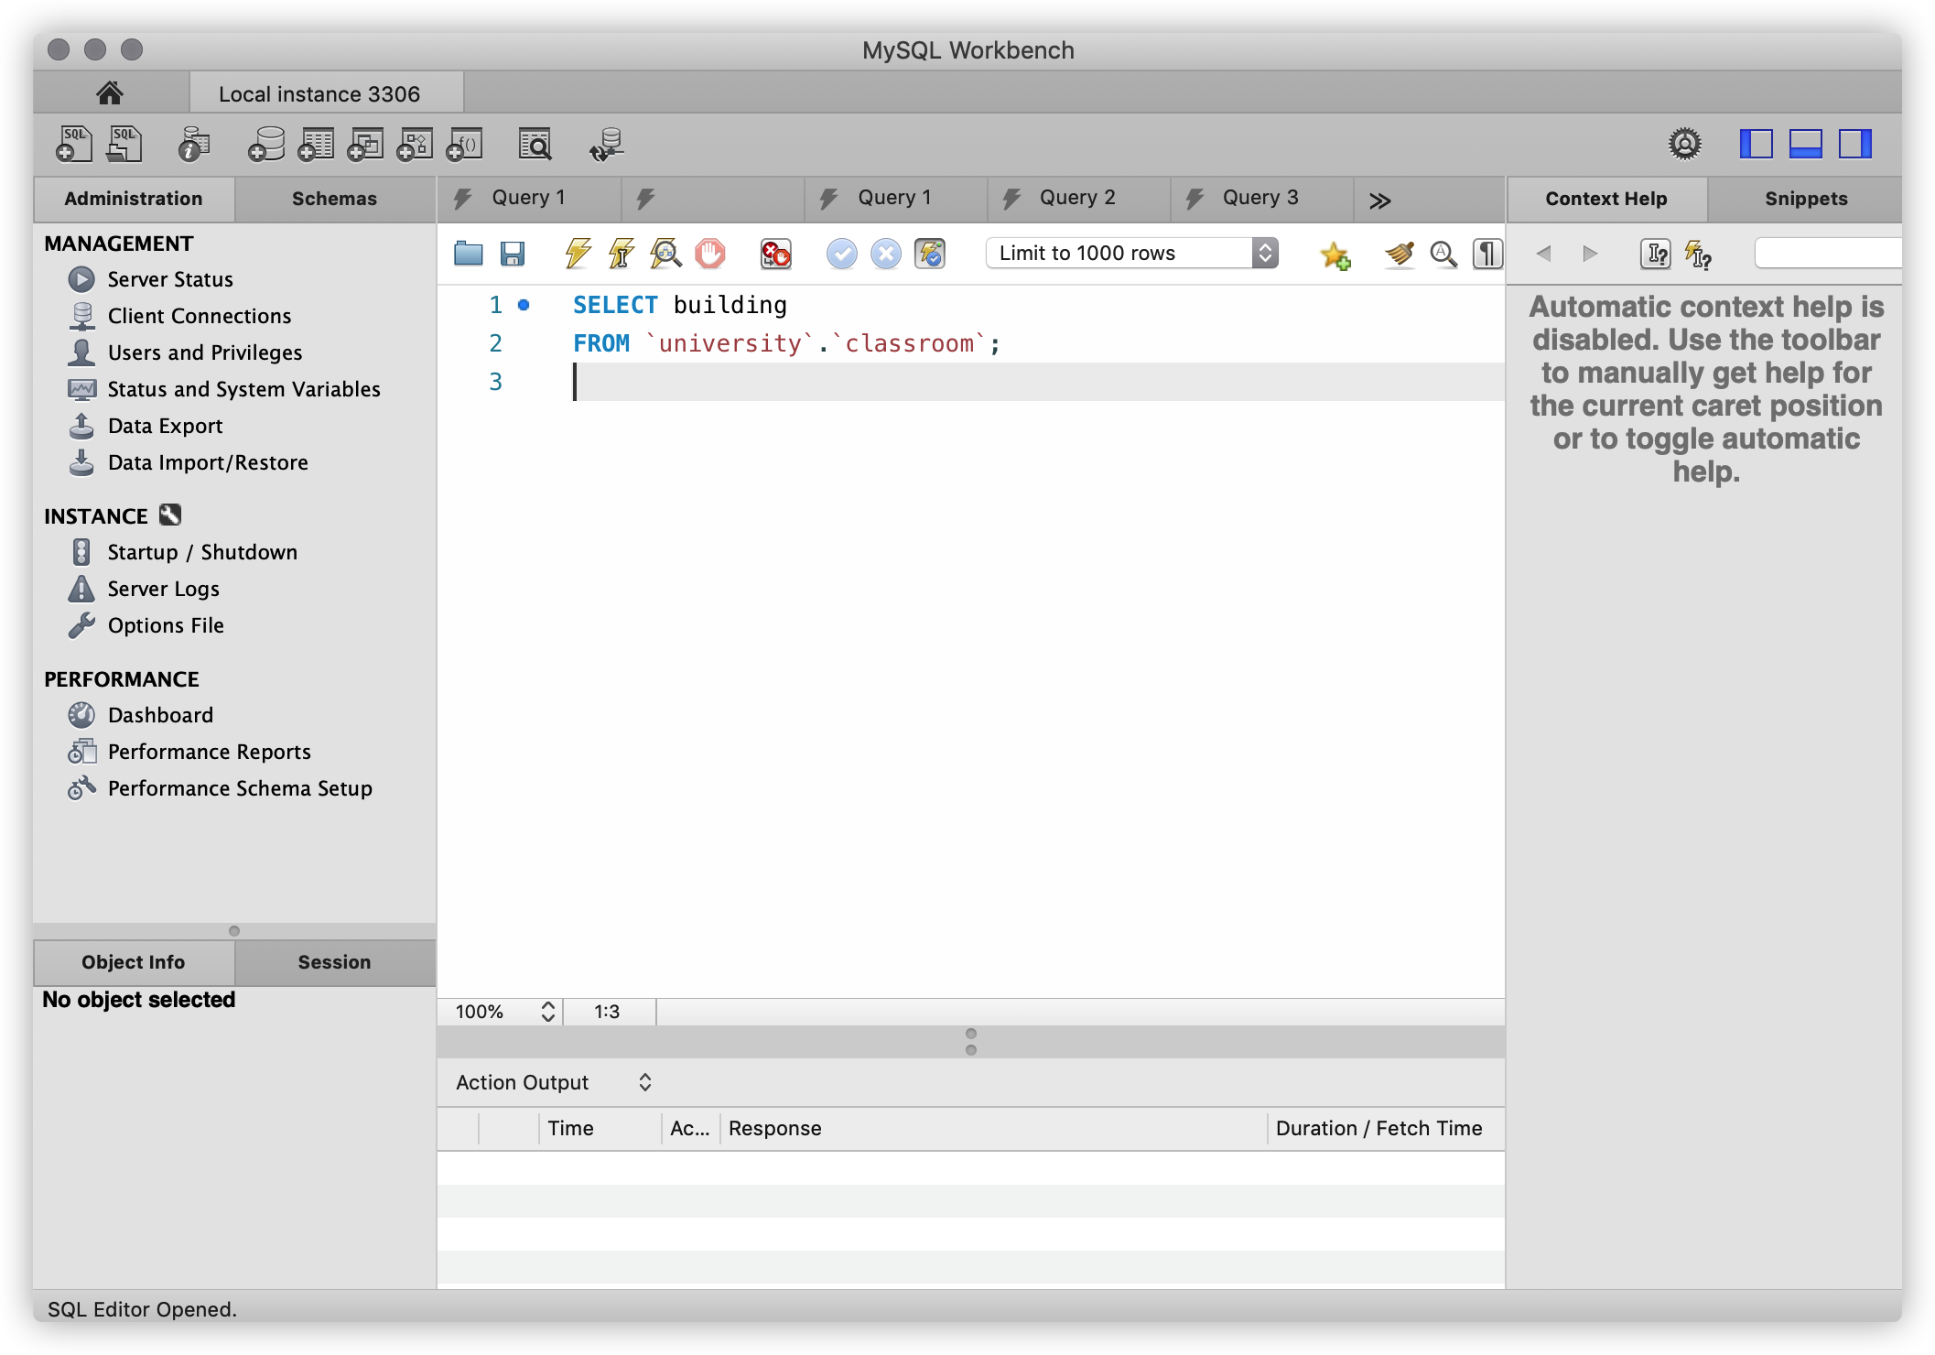Open Data Import/Restore
This screenshot has width=1935, height=1355.
[x=207, y=462]
